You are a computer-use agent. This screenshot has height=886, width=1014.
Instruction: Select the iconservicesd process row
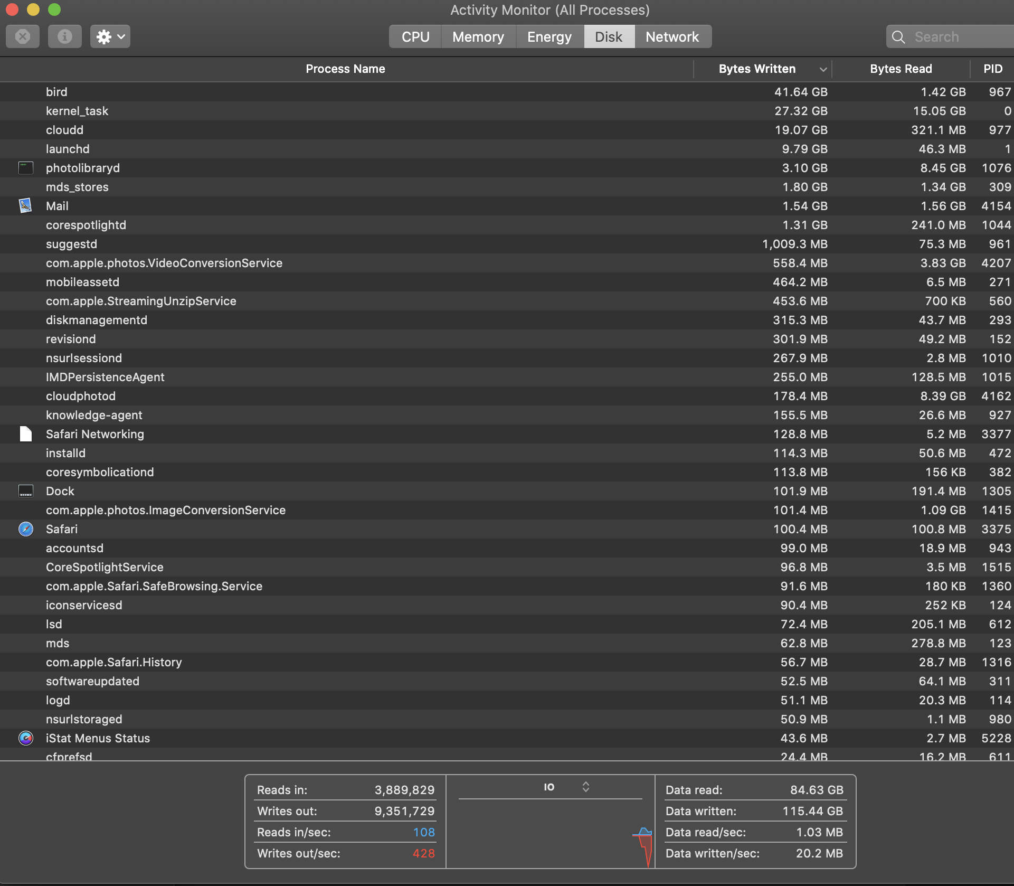pos(507,605)
